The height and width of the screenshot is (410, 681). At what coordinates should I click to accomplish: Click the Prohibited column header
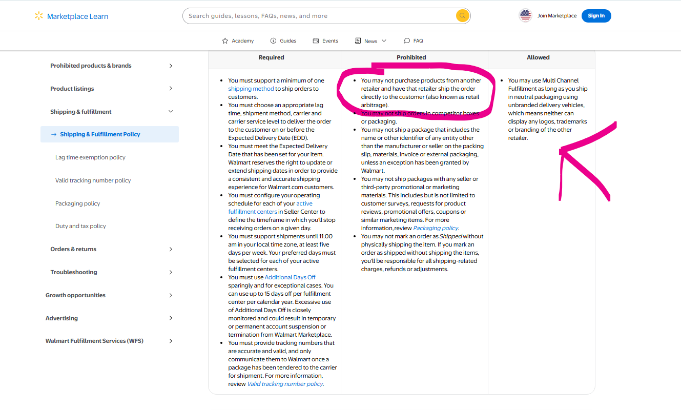pyautogui.click(x=411, y=57)
